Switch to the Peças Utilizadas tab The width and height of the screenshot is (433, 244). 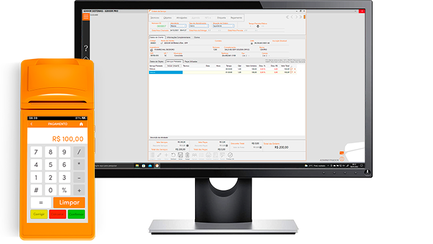[191, 61]
